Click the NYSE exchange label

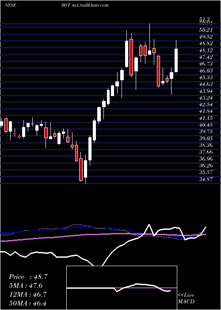click(x=10, y=5)
